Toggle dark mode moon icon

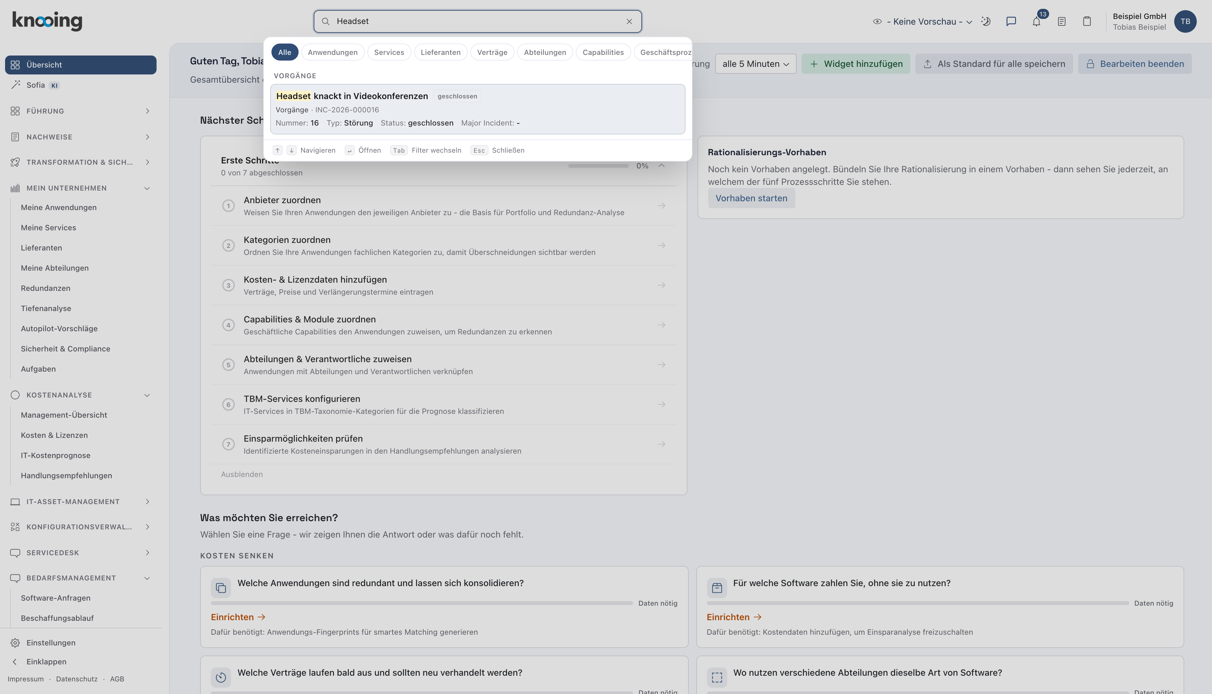[986, 21]
